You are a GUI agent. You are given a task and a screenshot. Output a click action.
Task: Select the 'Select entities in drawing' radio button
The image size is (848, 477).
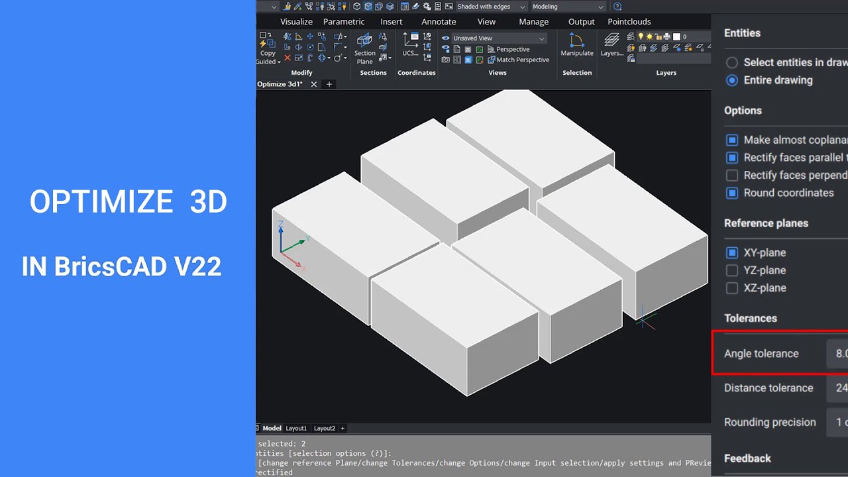click(732, 62)
